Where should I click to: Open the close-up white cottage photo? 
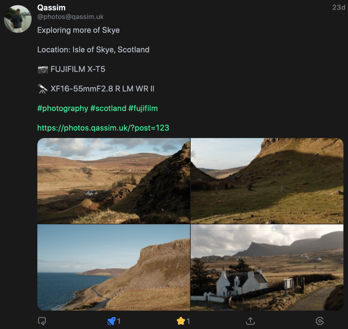point(267,267)
